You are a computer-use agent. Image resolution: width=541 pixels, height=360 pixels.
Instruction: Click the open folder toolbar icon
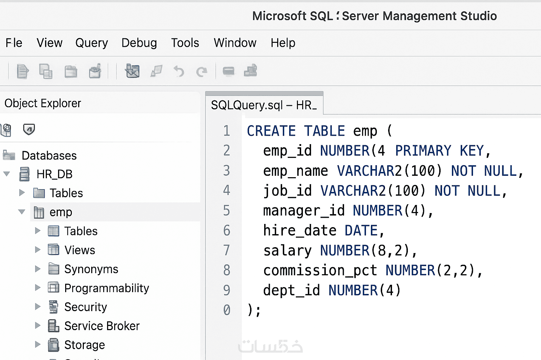[71, 71]
